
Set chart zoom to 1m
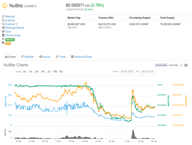pyautogui.click(x=37, y=71)
